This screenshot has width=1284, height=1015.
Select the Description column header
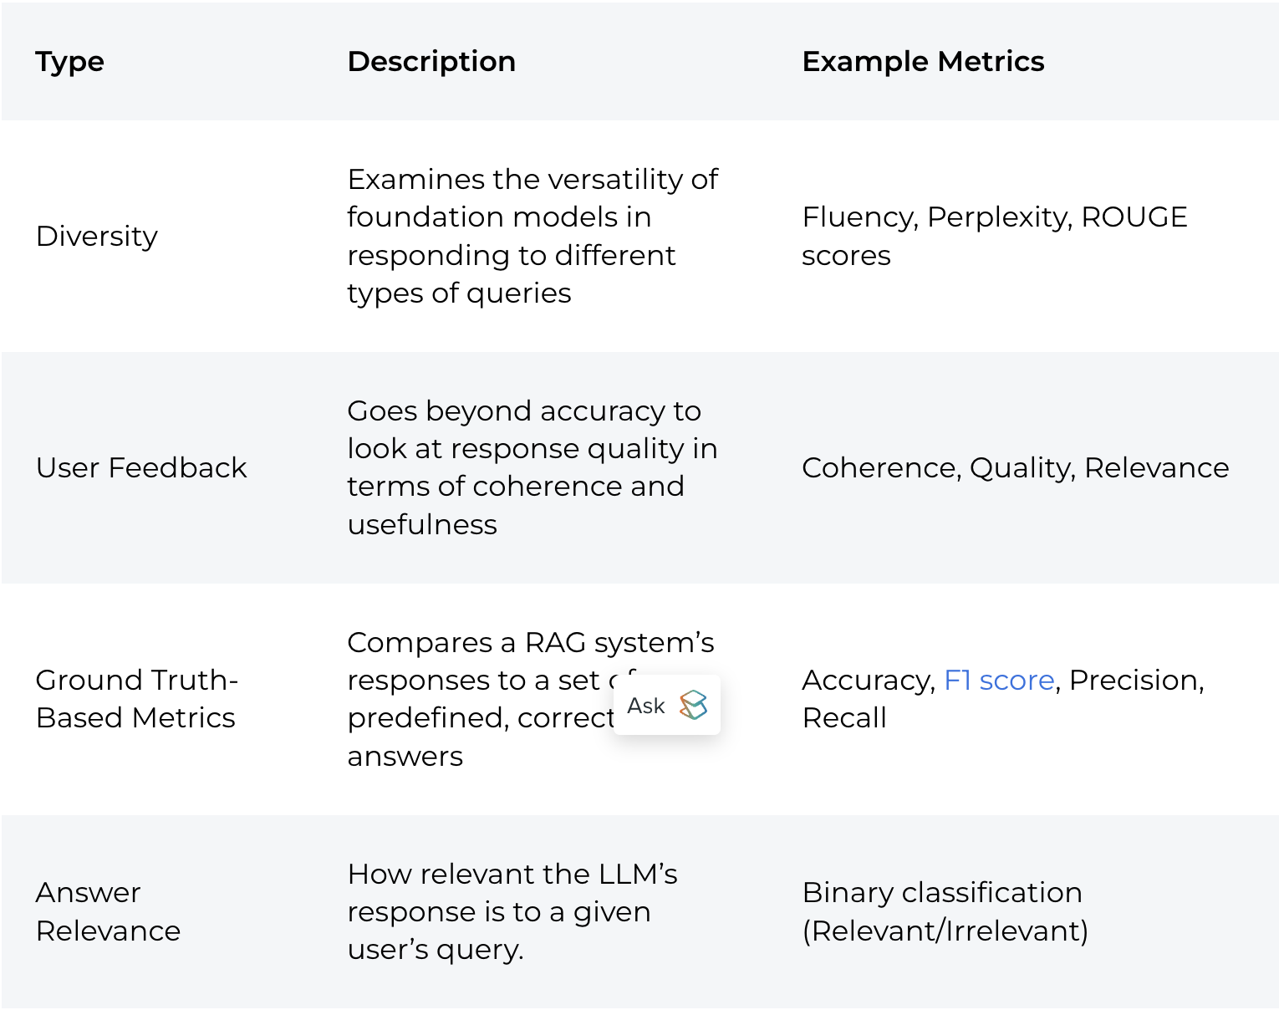[x=431, y=62]
